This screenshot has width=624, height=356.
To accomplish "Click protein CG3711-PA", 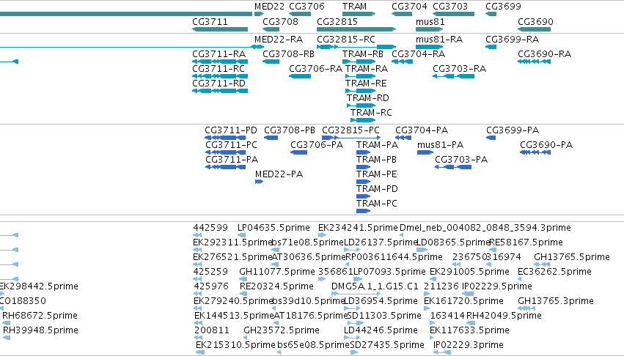I will [232, 160].
